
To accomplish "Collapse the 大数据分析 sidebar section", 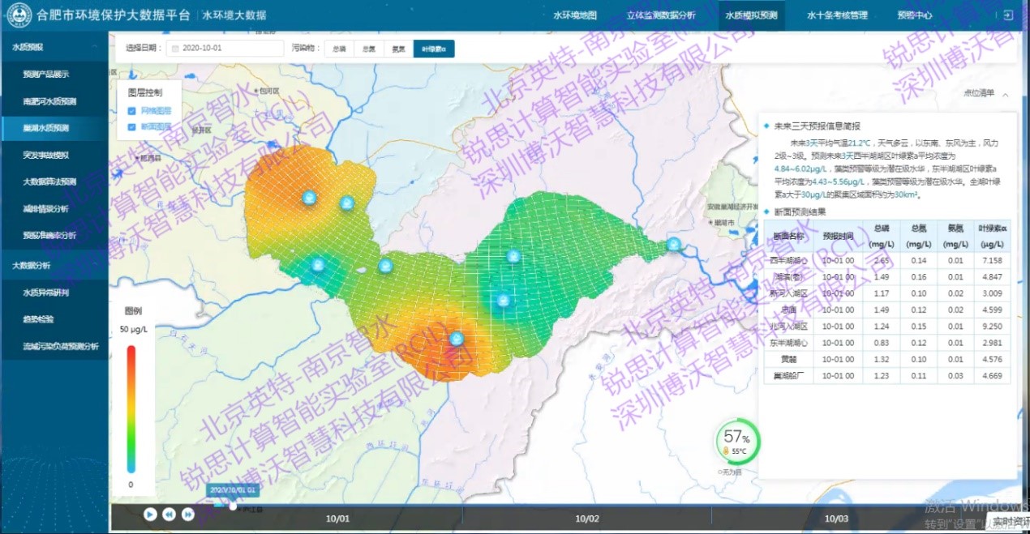I will [54, 265].
